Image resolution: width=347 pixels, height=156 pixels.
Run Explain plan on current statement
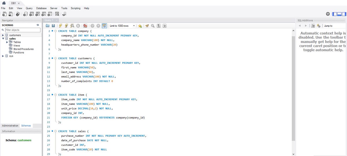tap(72, 26)
